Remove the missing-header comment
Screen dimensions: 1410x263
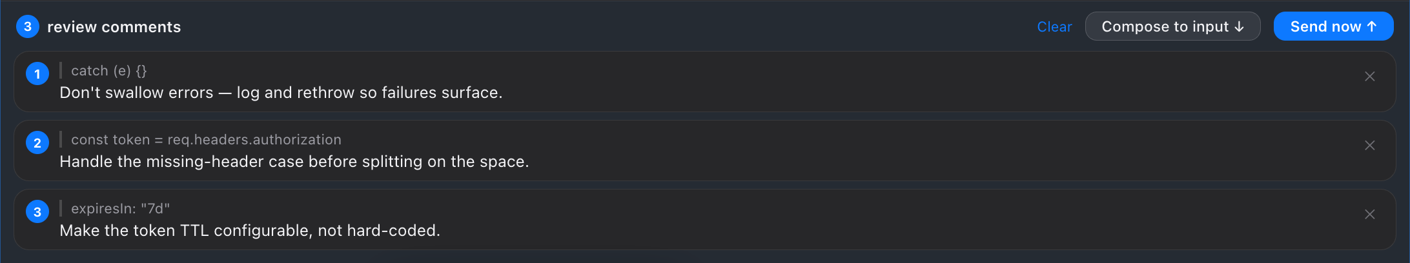(1369, 146)
